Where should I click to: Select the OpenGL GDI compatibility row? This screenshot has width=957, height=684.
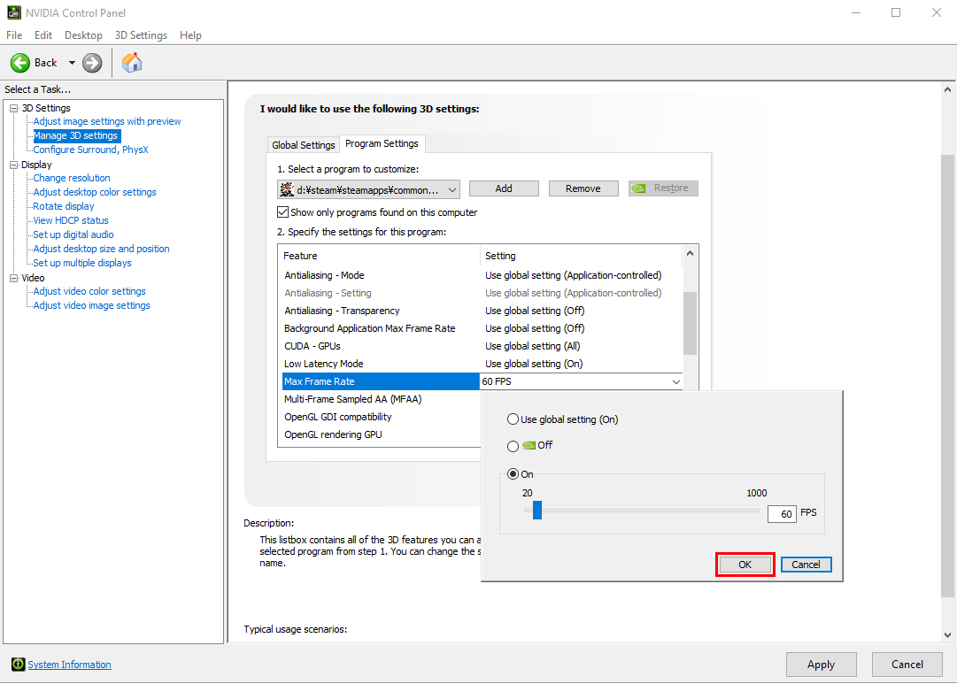coord(381,417)
